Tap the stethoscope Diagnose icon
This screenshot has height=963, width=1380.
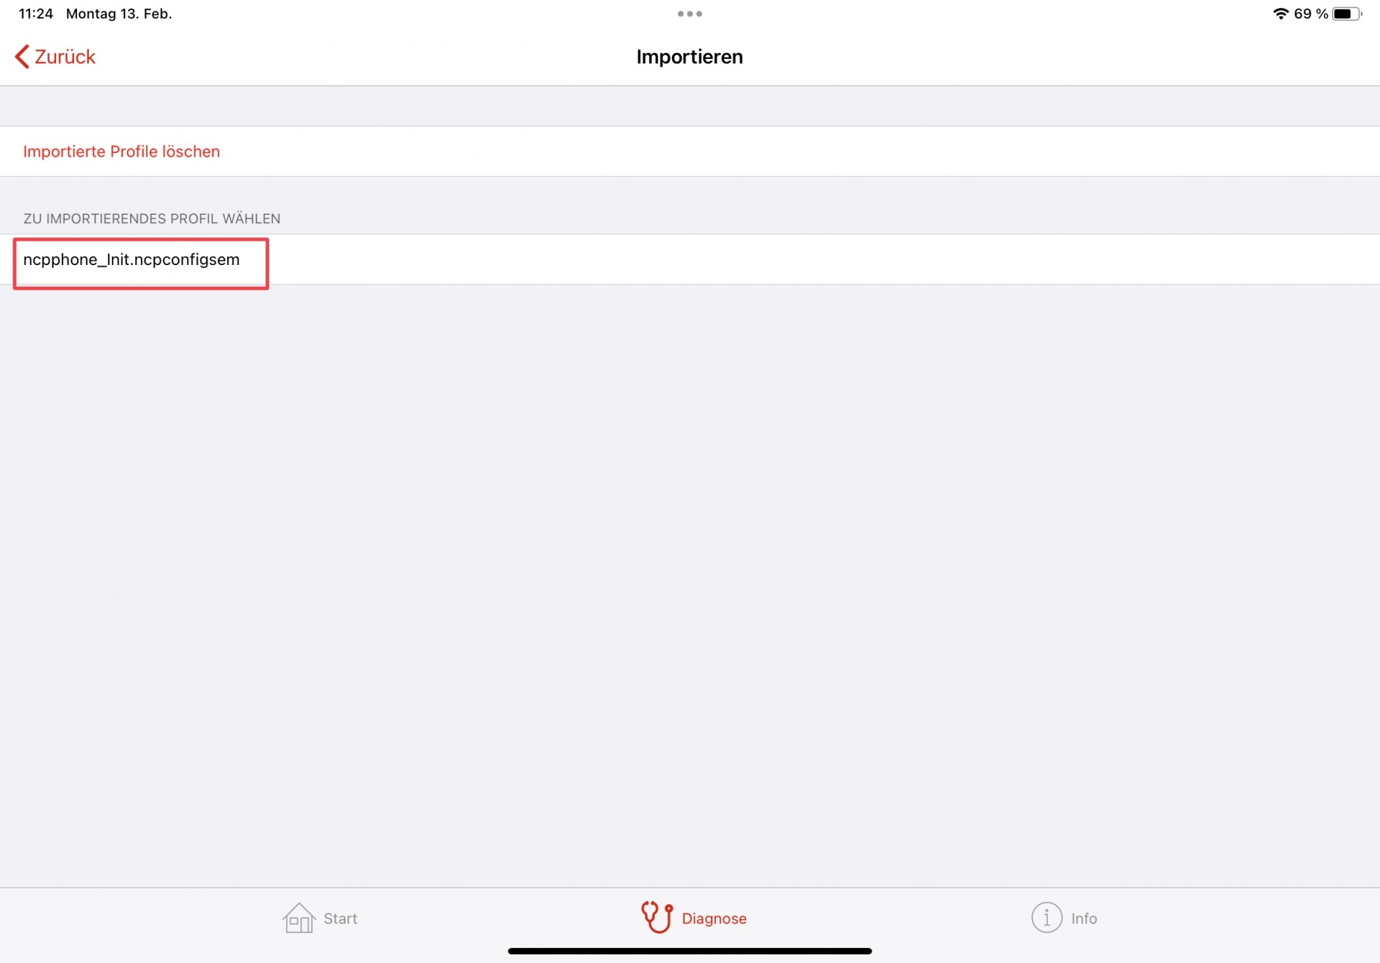point(657,917)
